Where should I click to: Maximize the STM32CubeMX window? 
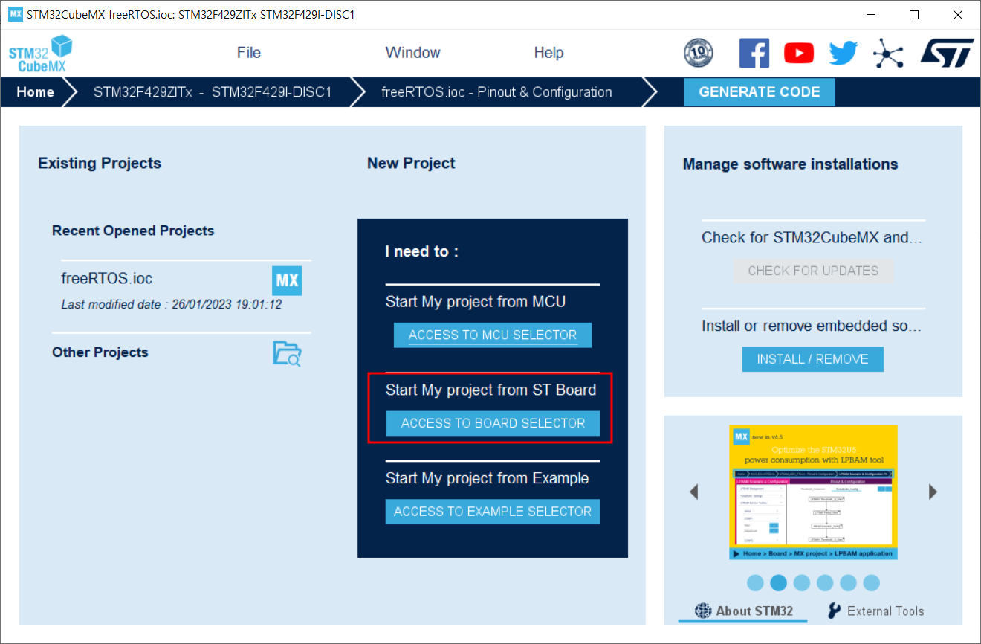click(x=915, y=15)
